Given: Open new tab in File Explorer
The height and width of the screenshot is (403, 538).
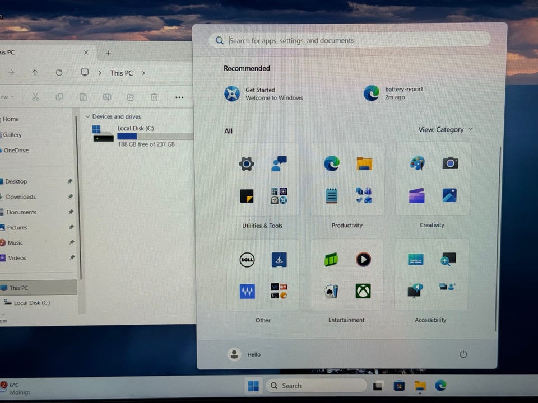Looking at the screenshot, I should 108,53.
